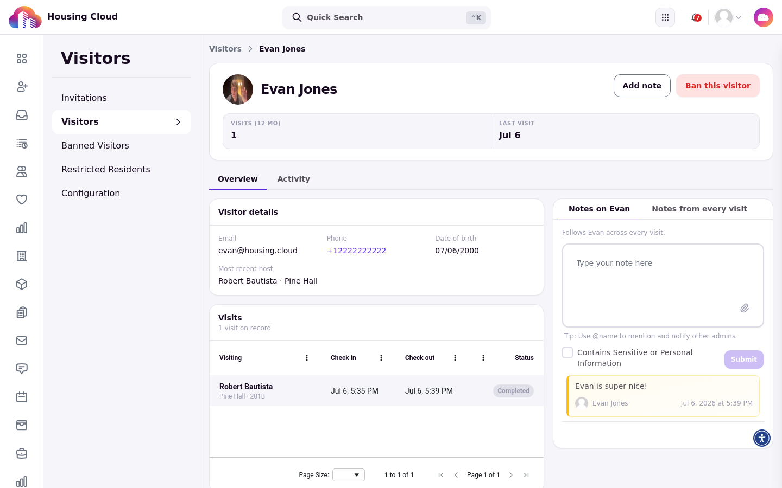Open the chat message sidebar icon
Screen dimensions: 782x488
tap(22, 369)
